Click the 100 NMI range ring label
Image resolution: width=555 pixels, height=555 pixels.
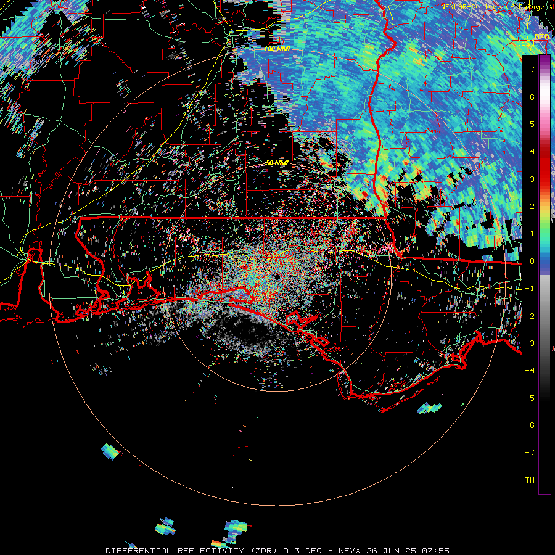[277, 49]
